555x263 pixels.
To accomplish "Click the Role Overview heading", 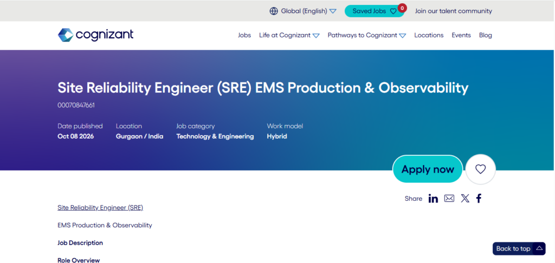I will pos(79,260).
